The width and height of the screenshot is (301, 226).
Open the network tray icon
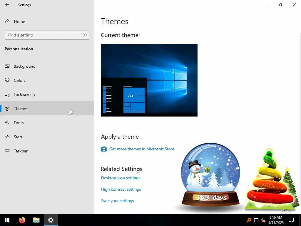click(256, 220)
